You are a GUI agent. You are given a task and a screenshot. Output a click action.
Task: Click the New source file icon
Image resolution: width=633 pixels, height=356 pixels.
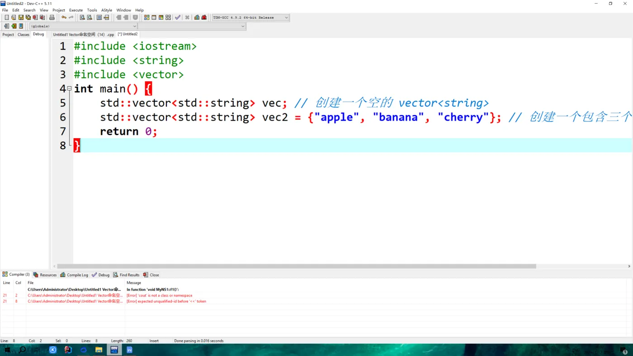coord(6,18)
